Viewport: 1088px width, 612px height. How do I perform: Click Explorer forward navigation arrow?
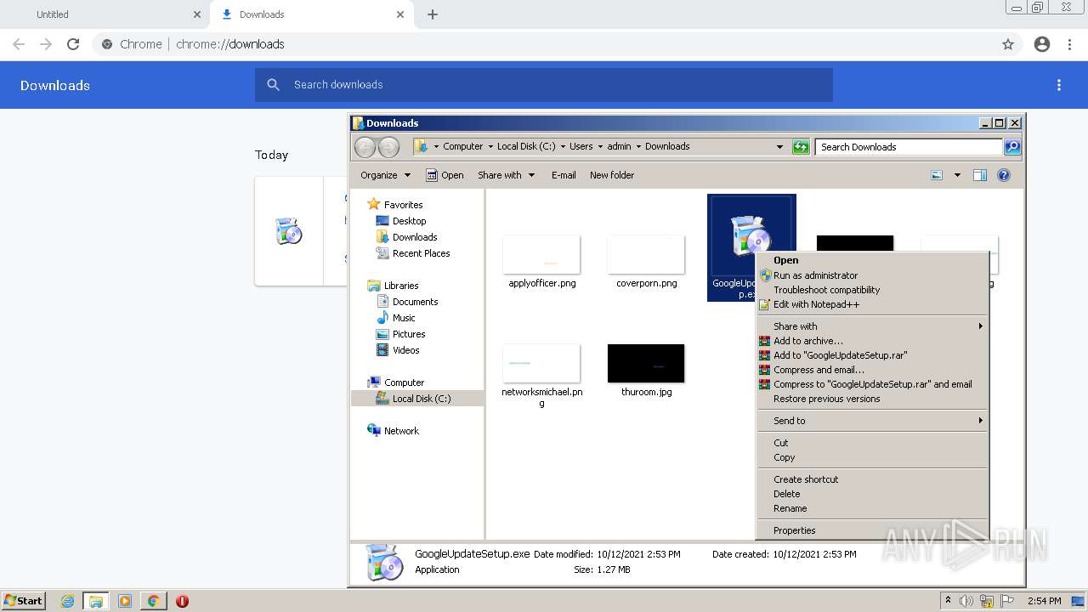click(388, 147)
